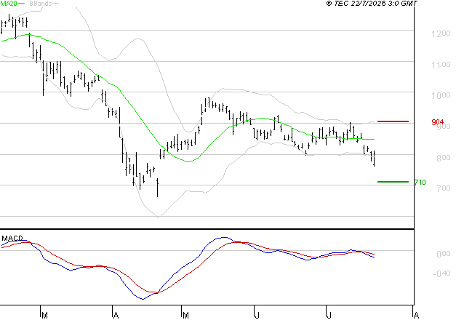The height and width of the screenshot is (320, 456).
Task: Click the second M May month marker
Action: tap(185, 316)
